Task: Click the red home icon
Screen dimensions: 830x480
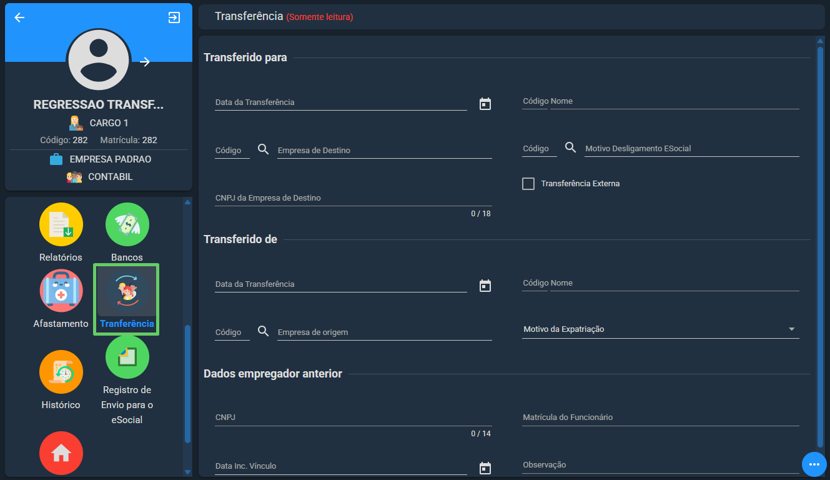Action: click(61, 453)
